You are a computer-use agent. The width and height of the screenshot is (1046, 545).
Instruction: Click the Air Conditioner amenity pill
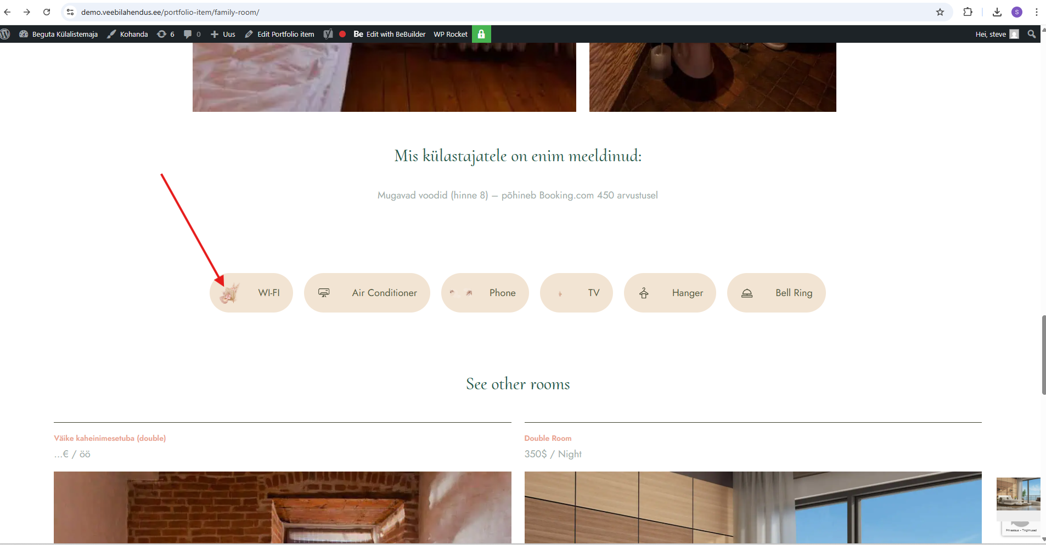tap(367, 293)
